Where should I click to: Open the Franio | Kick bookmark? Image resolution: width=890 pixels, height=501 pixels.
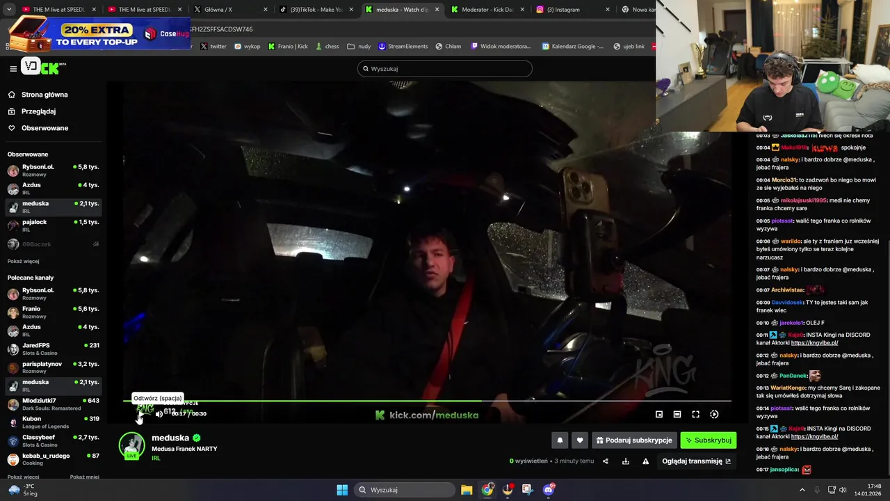pos(288,46)
